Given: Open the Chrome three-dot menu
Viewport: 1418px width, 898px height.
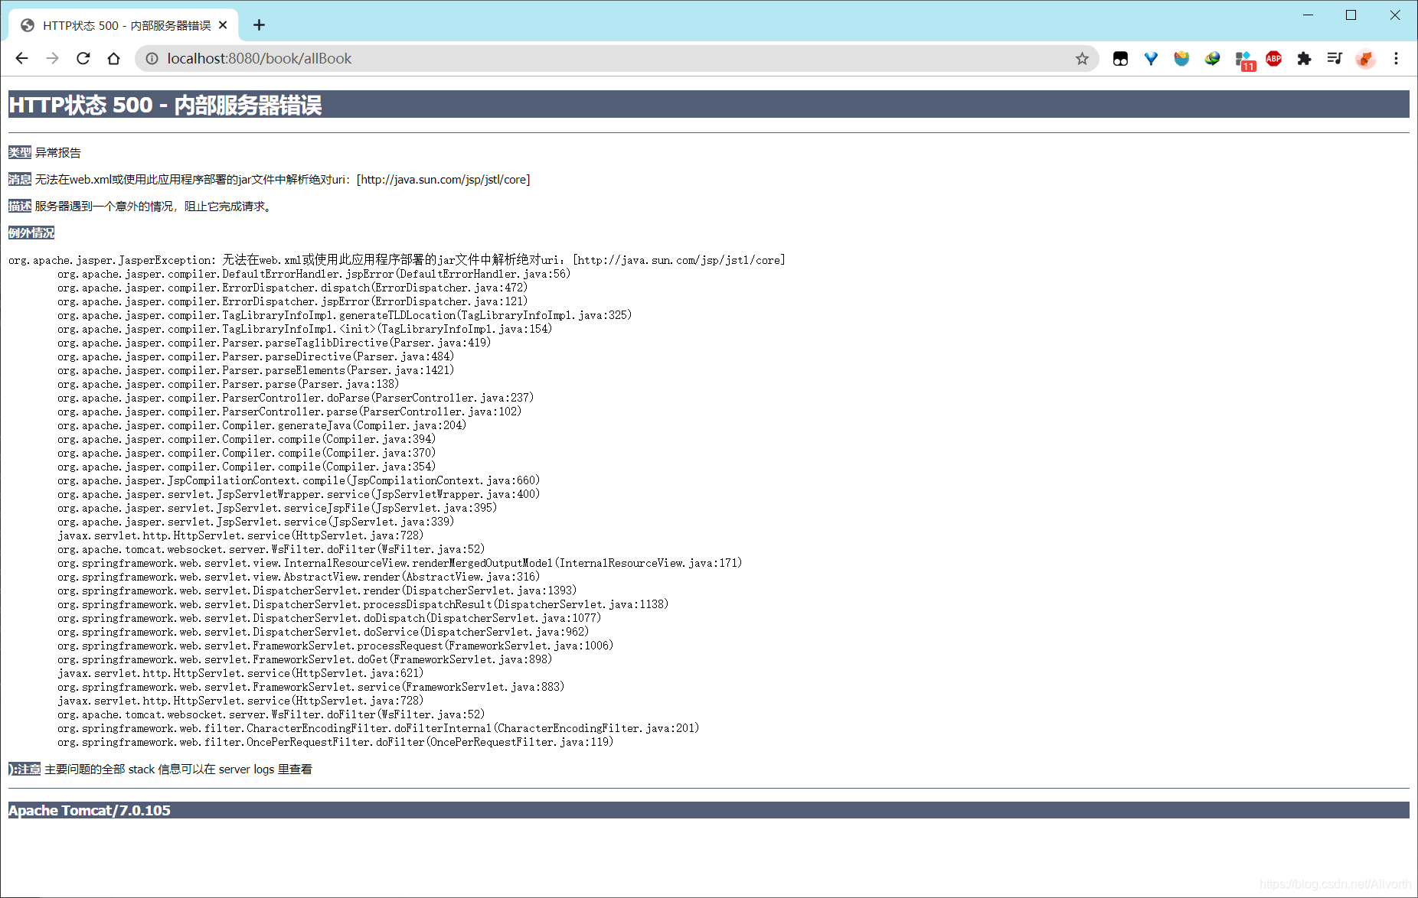Looking at the screenshot, I should pyautogui.click(x=1396, y=58).
